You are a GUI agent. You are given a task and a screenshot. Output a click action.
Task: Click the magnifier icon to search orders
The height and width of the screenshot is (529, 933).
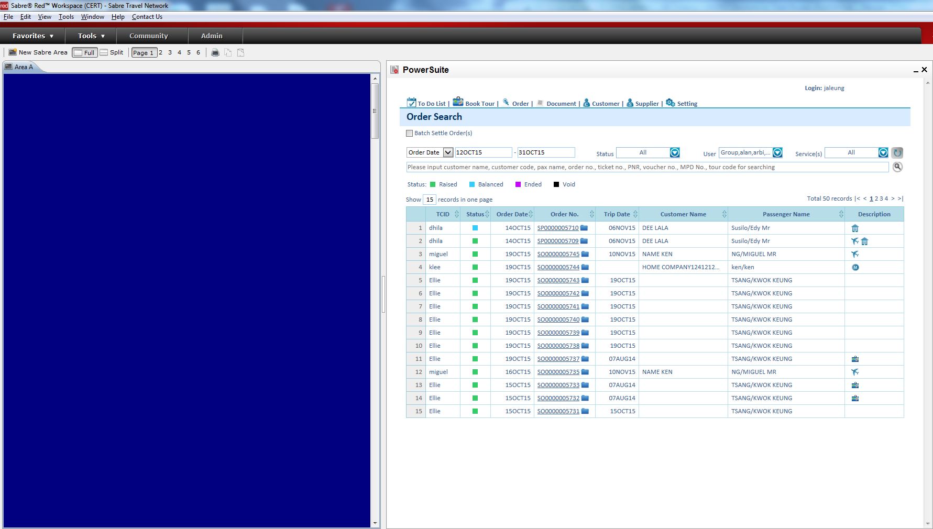pos(897,167)
